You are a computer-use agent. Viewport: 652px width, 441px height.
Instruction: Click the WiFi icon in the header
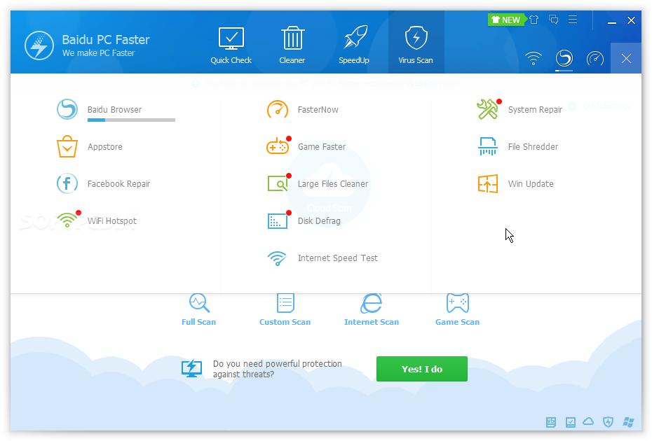click(x=533, y=58)
